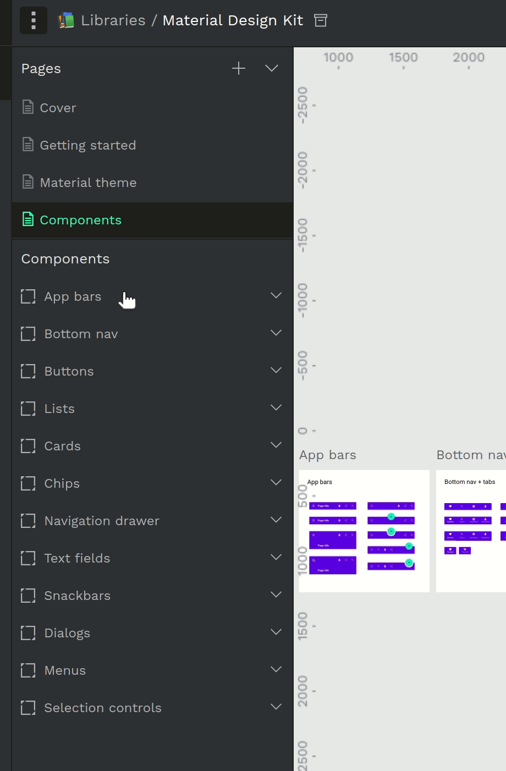506x771 pixels.
Task: Expand the Text fields layer chevron
Action: click(276, 558)
